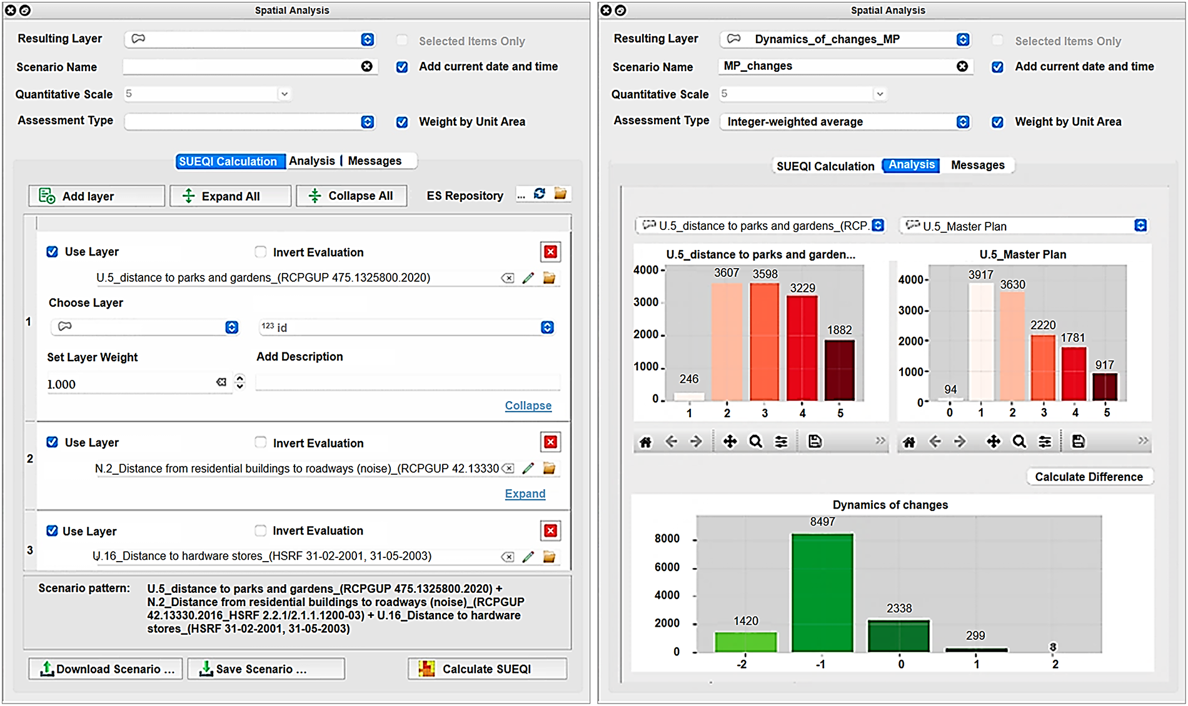This screenshot has width=1188, height=706.
Task: Open the Assessment Type dropdown showing Integer-weighted average
Action: (x=844, y=122)
